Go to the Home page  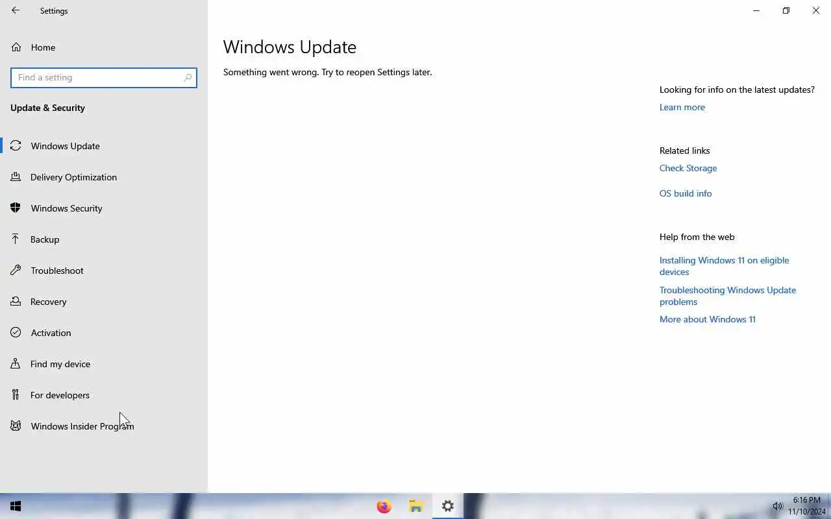104,47
